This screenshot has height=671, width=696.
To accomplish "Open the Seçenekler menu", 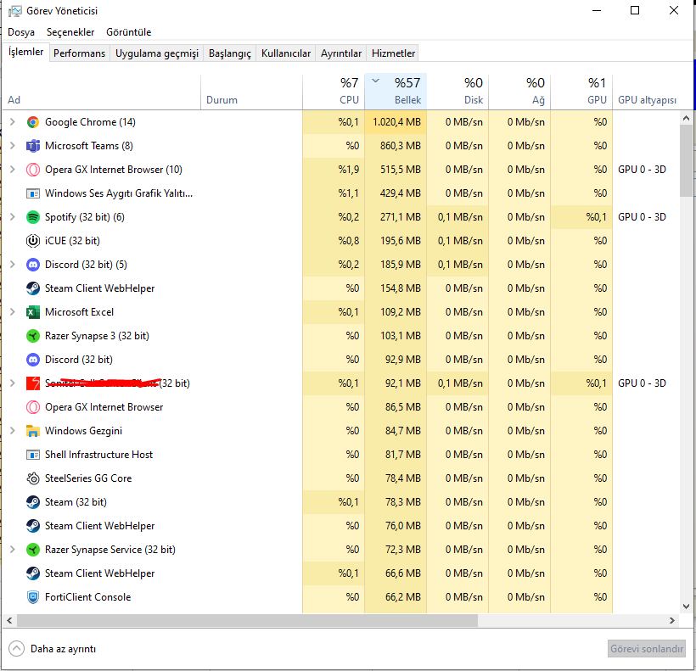I will (x=70, y=32).
